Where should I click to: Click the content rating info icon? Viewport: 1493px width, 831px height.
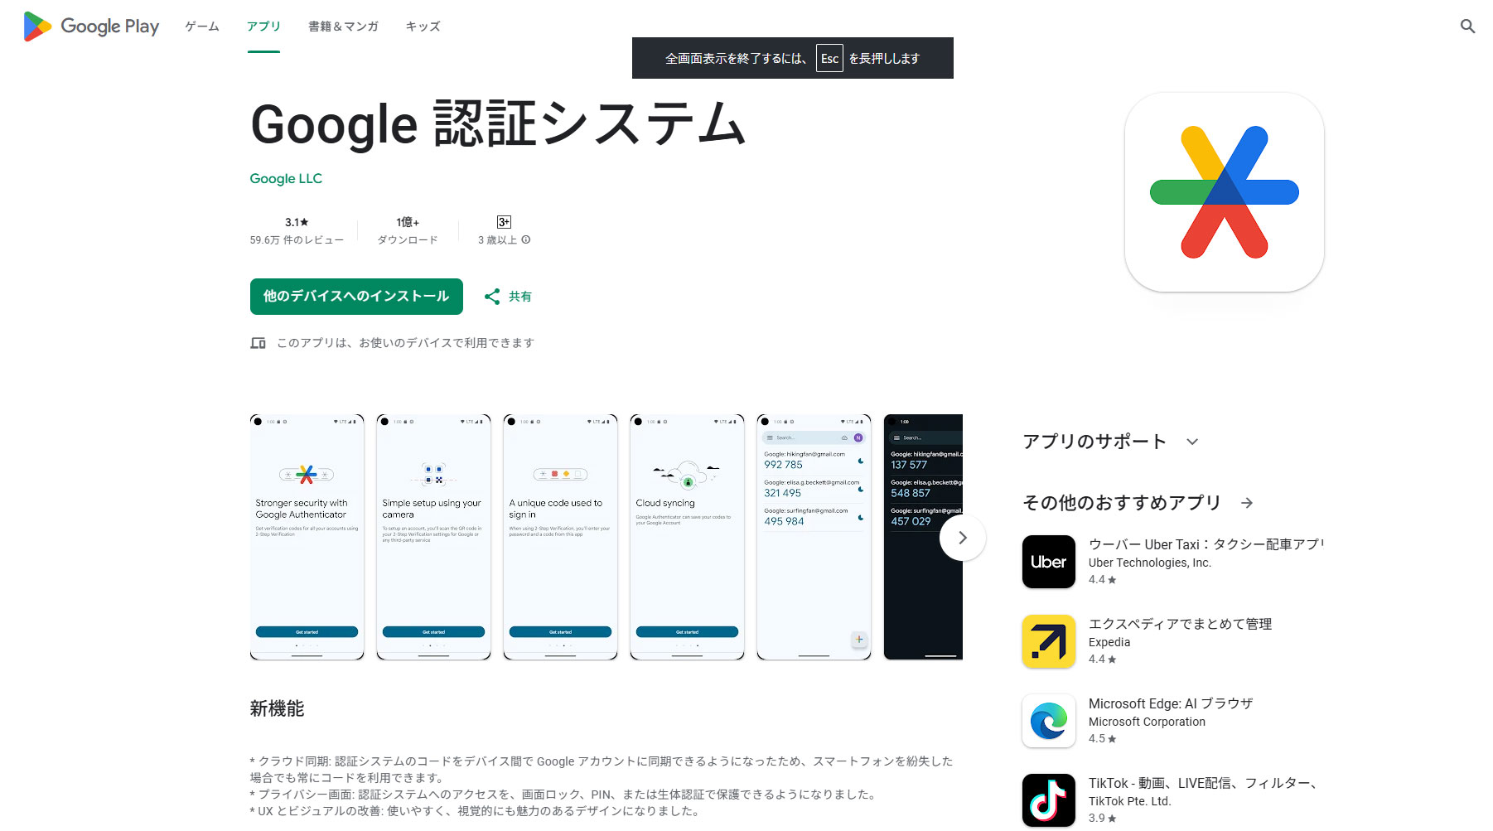[x=526, y=240]
